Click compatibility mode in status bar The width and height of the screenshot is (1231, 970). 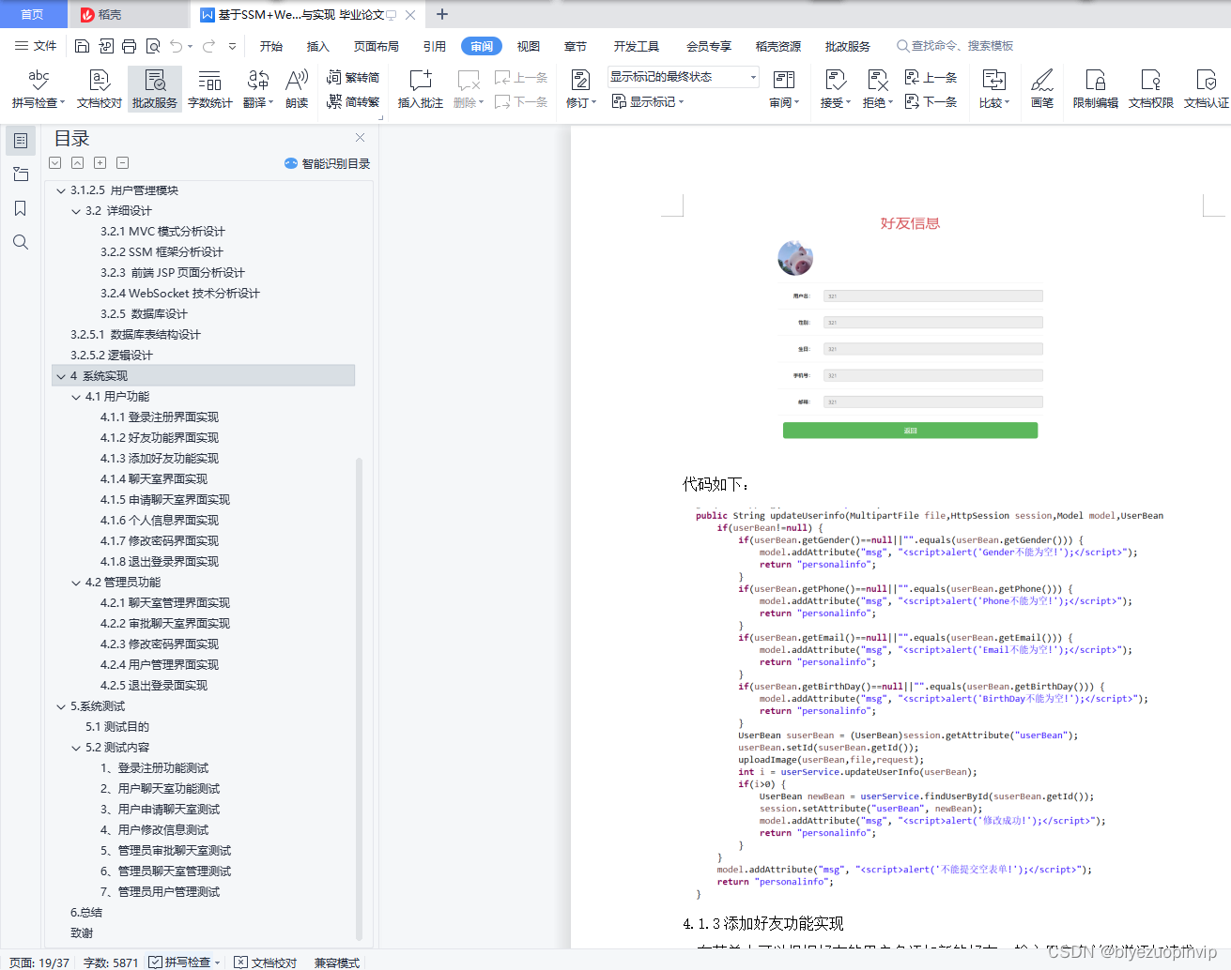pyautogui.click(x=337, y=962)
